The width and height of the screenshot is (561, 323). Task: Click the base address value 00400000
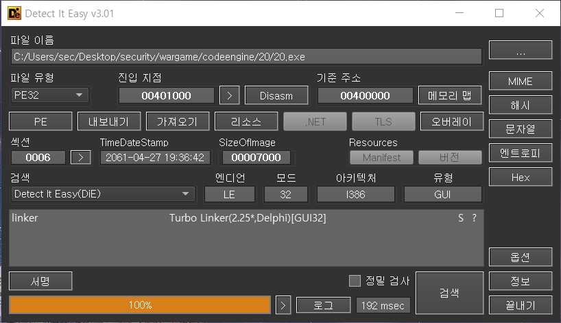[x=366, y=95]
